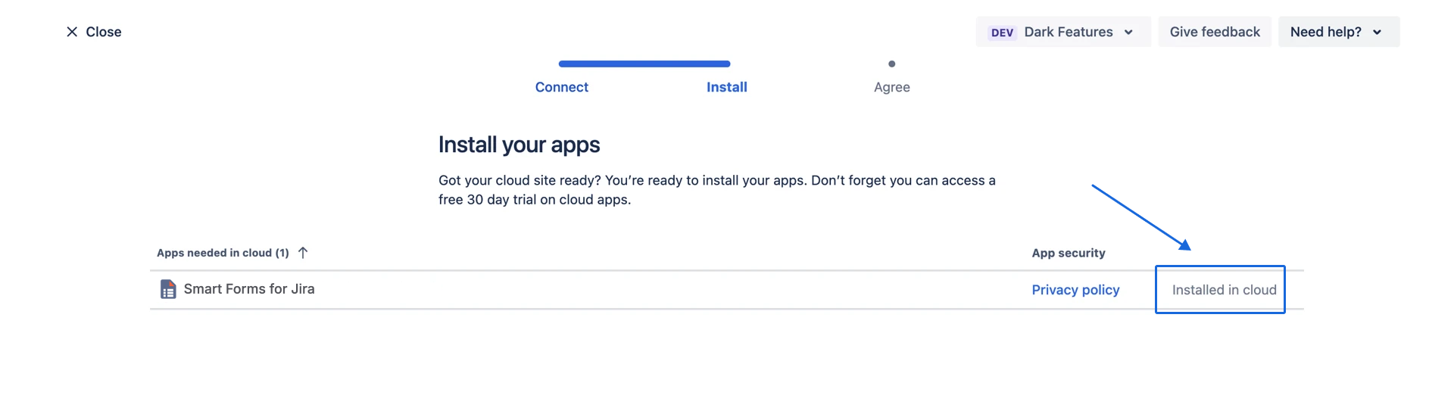Click the Smart Forms for Jira app icon
The height and width of the screenshot is (411, 1454).
point(168,289)
